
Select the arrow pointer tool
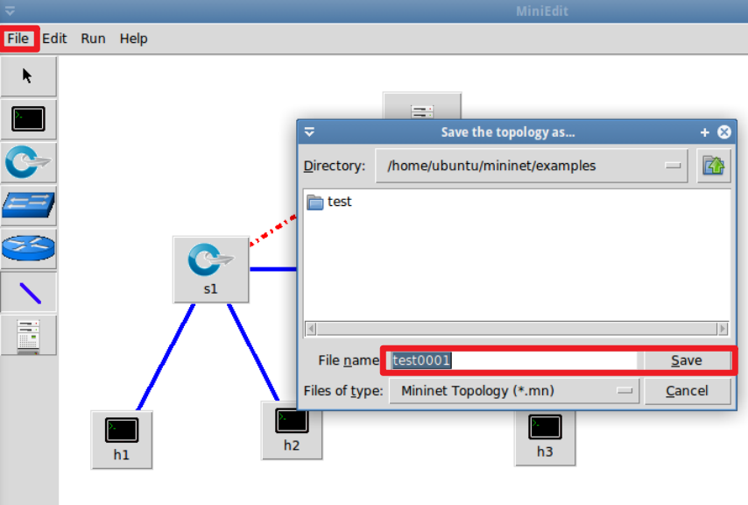(28, 76)
